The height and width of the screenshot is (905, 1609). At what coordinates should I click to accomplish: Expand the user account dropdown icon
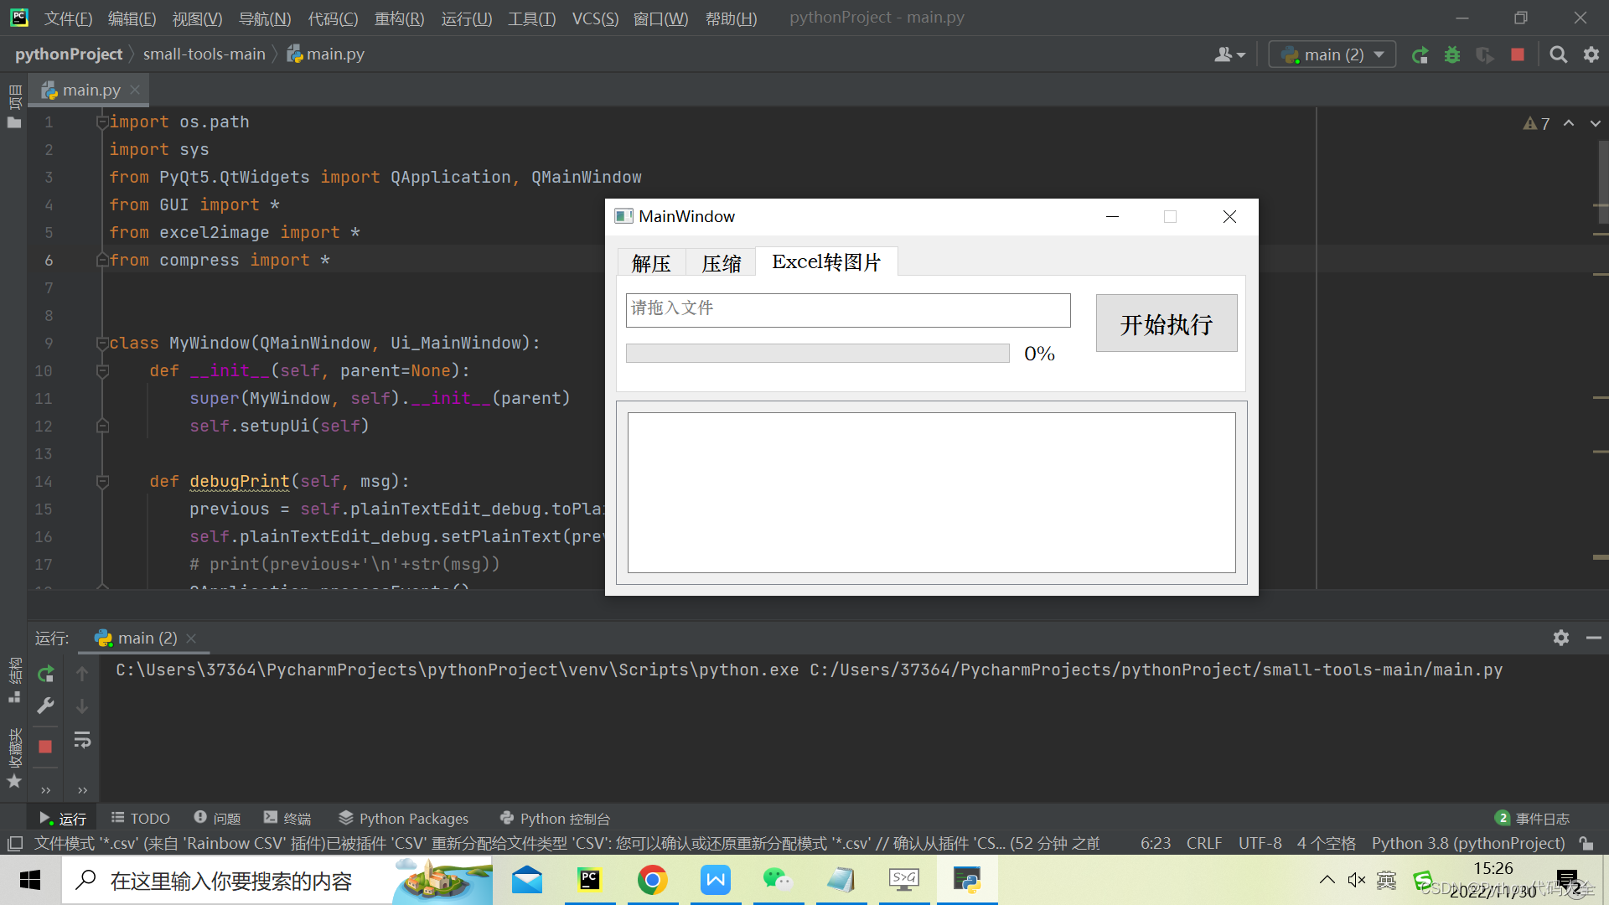(1229, 54)
